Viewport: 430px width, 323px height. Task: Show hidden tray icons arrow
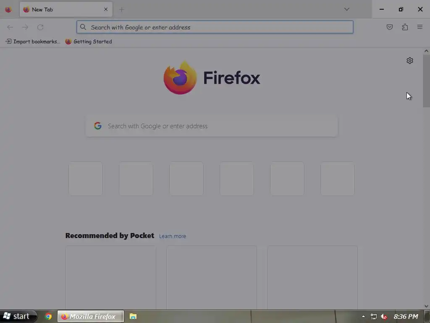tap(363, 316)
